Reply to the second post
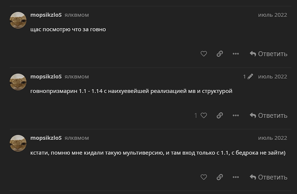 pos(269,115)
